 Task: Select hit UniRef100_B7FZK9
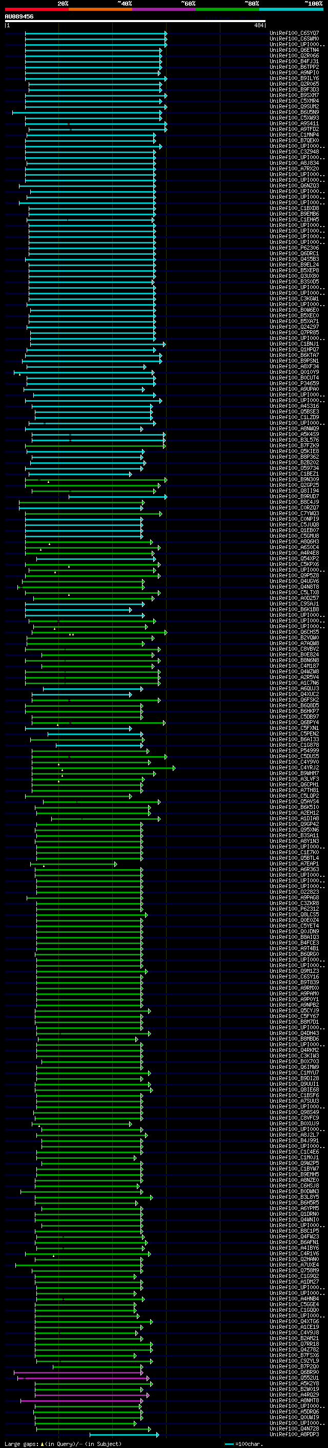294,445
